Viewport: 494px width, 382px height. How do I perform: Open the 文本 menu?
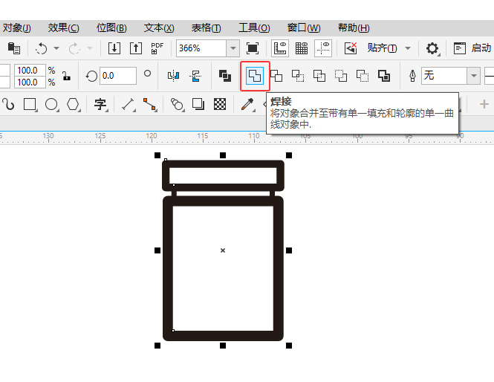tap(159, 28)
